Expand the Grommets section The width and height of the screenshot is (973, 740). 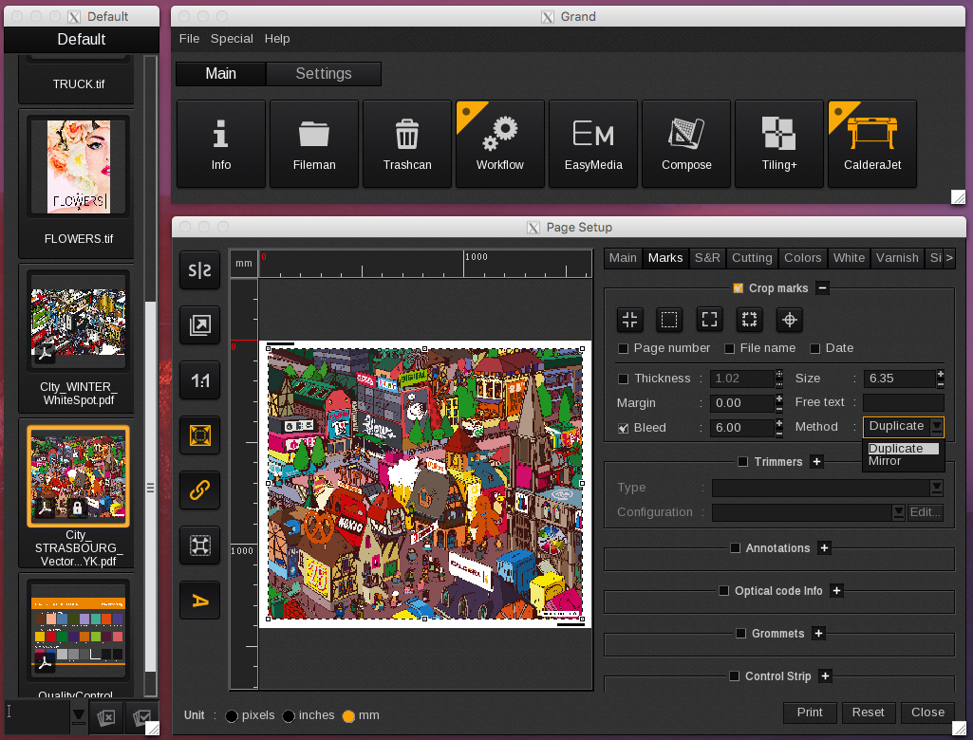[818, 634]
